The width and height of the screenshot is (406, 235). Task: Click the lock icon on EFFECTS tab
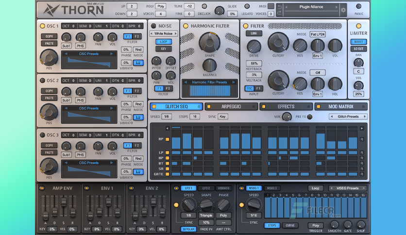(308, 106)
